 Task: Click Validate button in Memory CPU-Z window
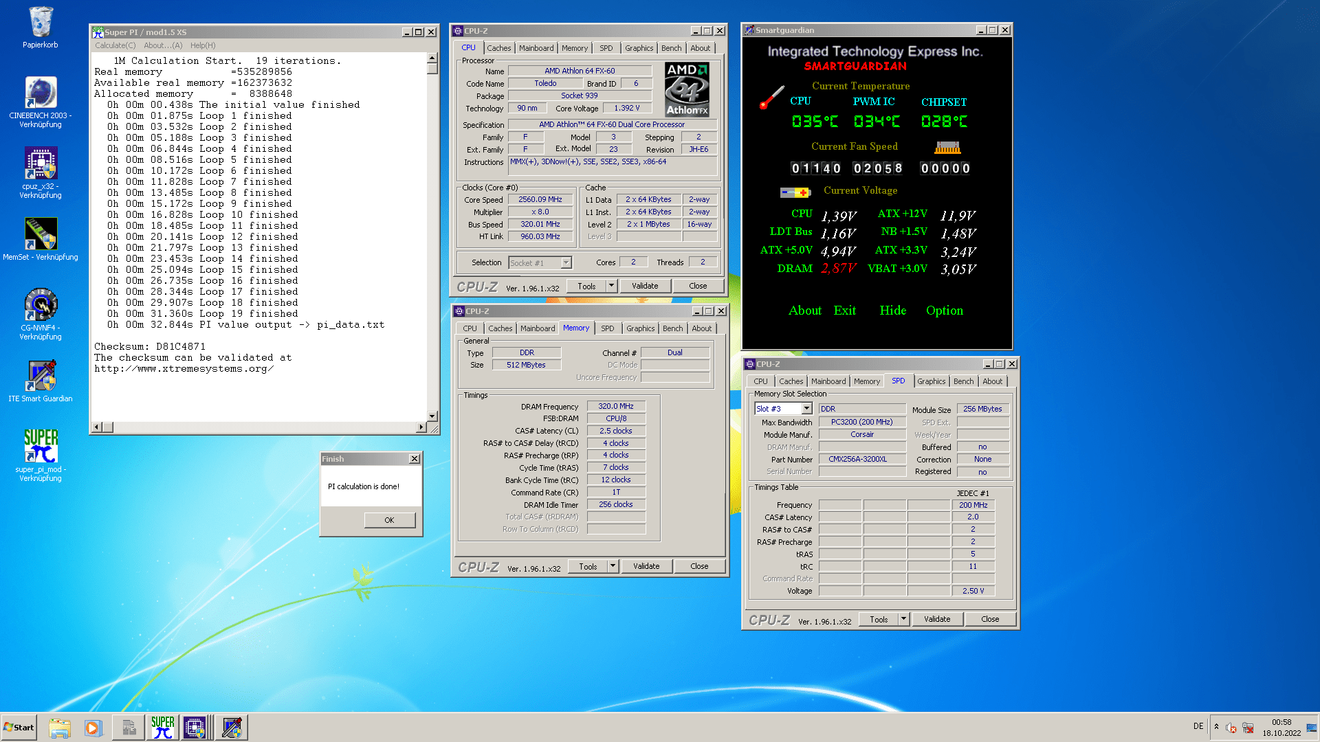(646, 566)
